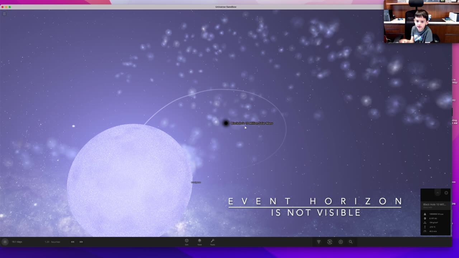This screenshot has height=258, width=459.
Task: Open the View settings panel
Action: [x=199, y=242]
